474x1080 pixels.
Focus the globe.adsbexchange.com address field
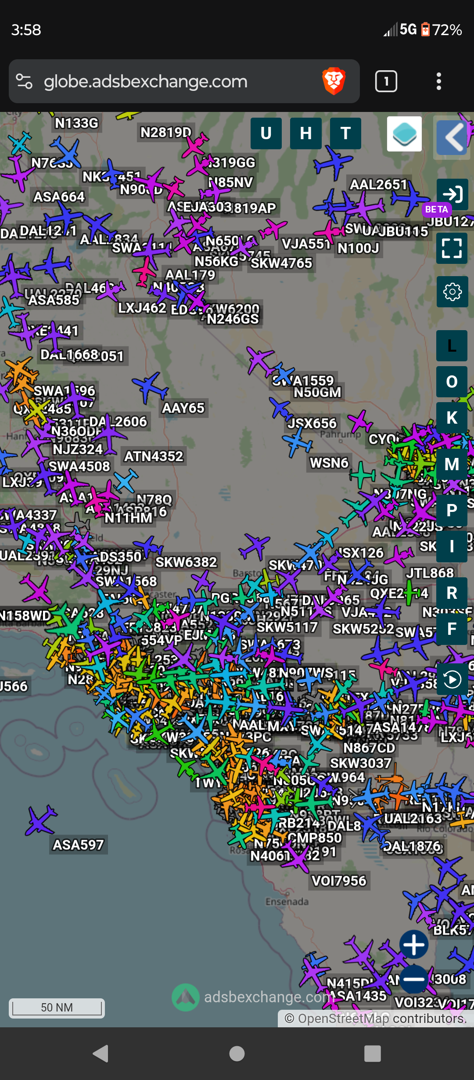pos(146,82)
